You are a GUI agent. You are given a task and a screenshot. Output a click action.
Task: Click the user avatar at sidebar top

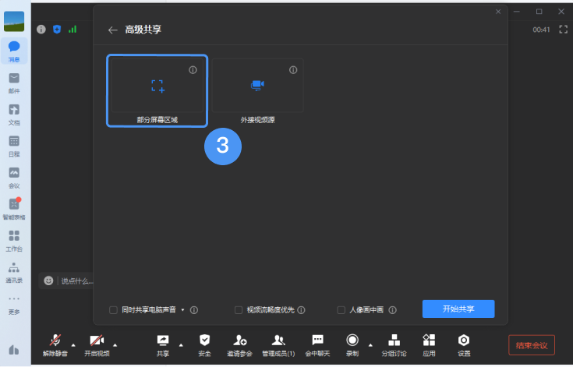coord(14,21)
